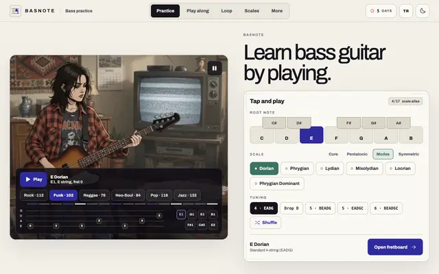Choose D as root note
This screenshot has height=274, width=439.
tap(287, 135)
